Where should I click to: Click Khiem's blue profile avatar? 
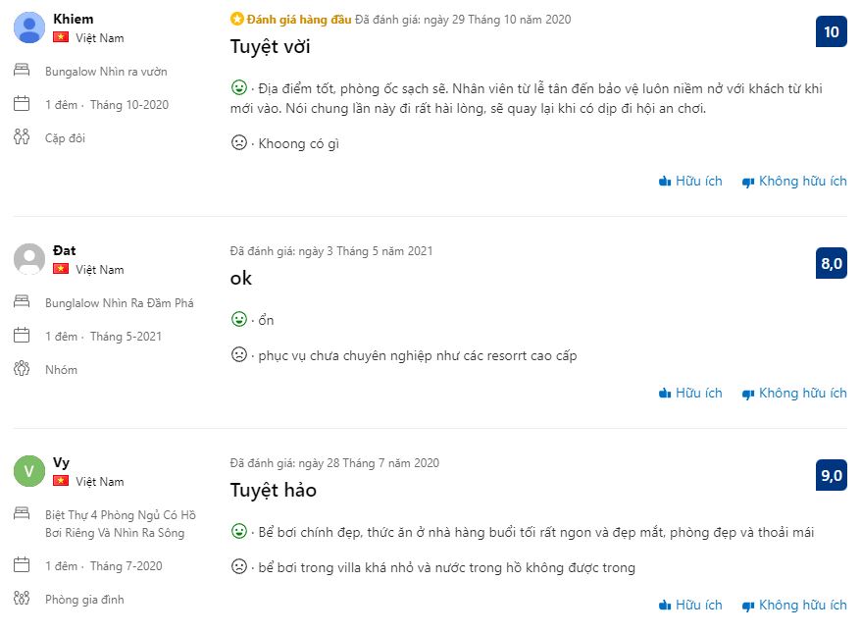pyautogui.click(x=29, y=27)
